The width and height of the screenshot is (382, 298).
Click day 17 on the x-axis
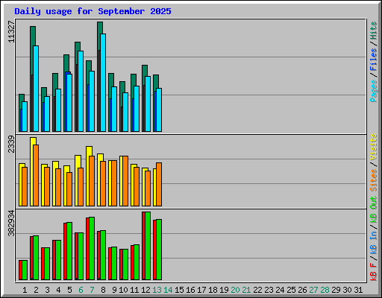click(201, 290)
